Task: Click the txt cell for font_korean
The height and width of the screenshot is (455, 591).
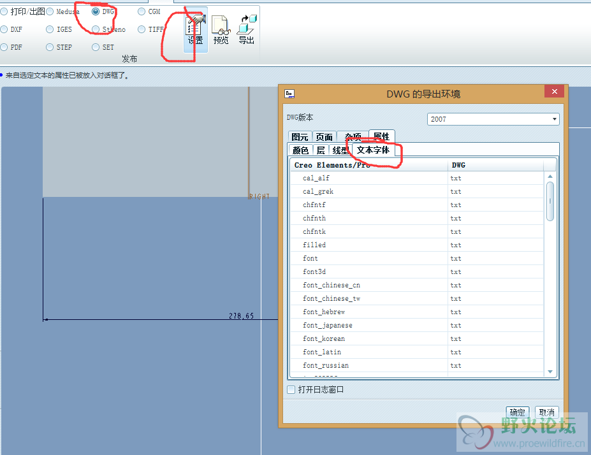Action: click(x=495, y=338)
